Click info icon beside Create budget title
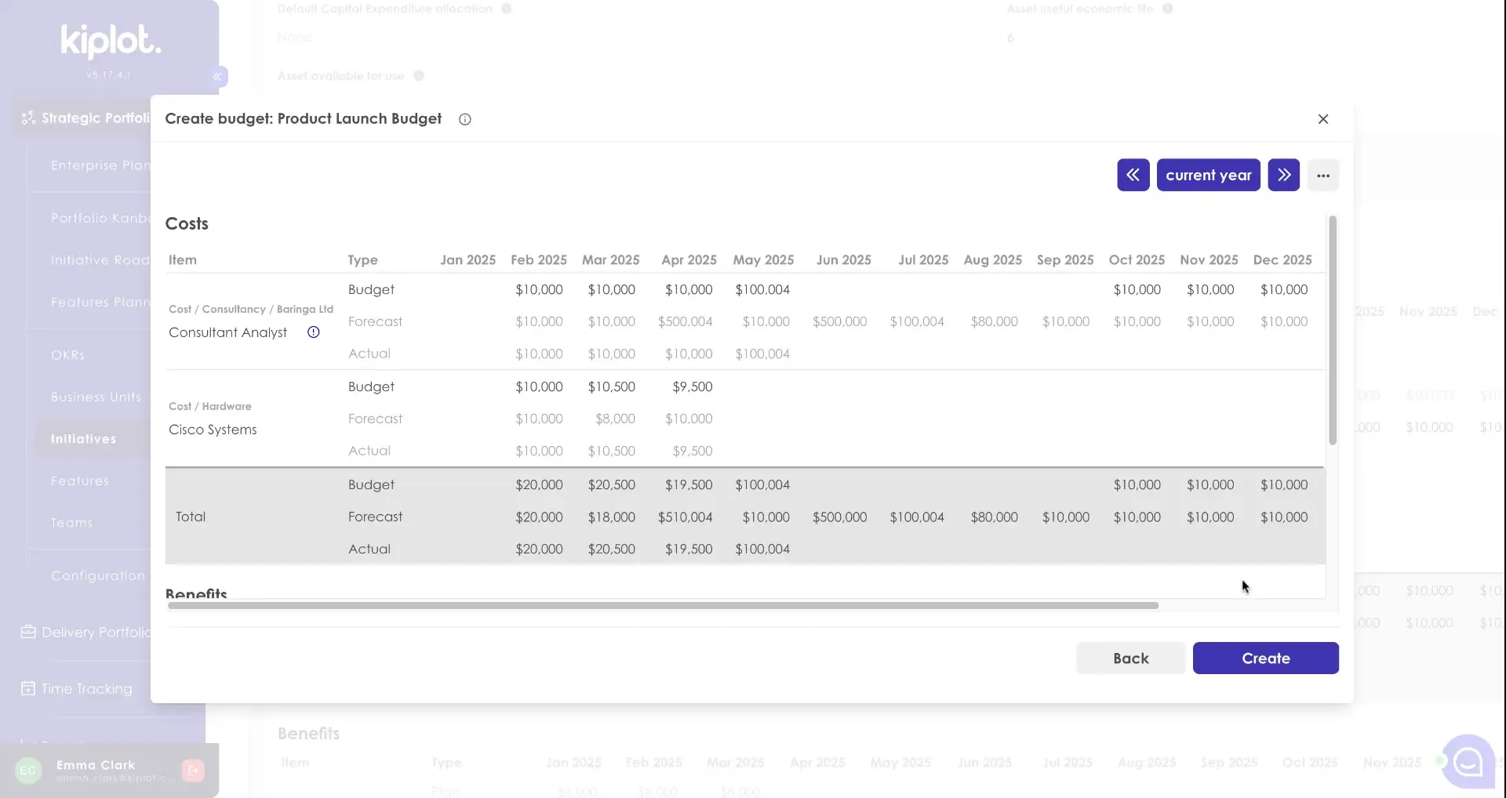 (x=464, y=119)
